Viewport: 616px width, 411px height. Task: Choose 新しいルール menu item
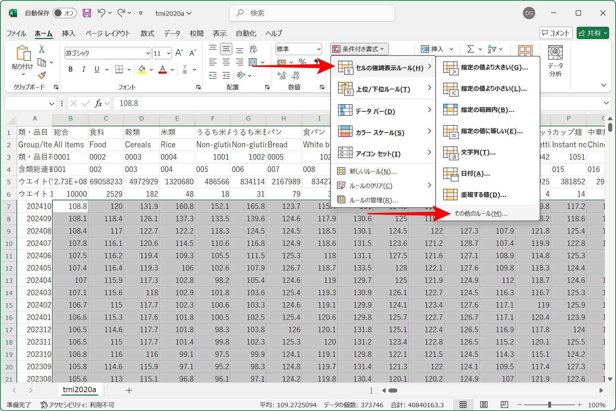tap(383, 171)
